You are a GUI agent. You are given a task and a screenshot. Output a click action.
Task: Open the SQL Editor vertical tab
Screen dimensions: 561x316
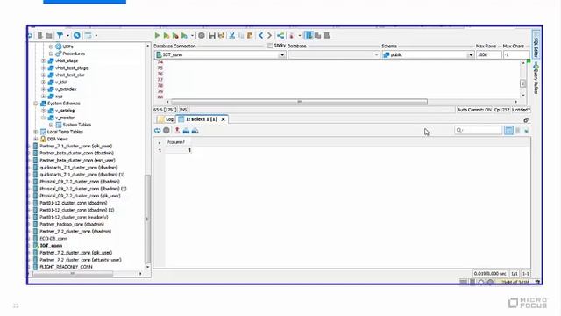coord(536,45)
